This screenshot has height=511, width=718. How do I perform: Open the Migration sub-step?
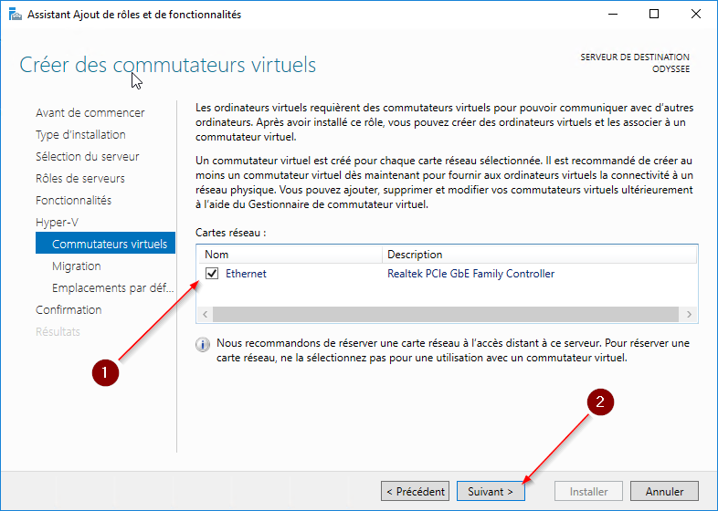77,266
